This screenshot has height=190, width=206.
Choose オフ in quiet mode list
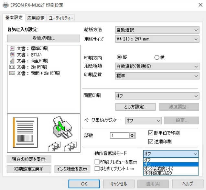pos(171,160)
